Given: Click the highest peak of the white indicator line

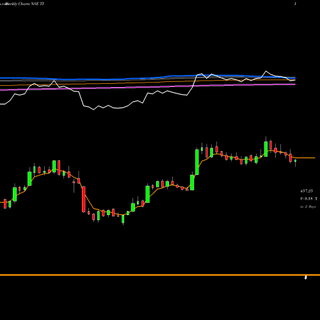Looking at the screenshot, I should (x=266, y=71).
